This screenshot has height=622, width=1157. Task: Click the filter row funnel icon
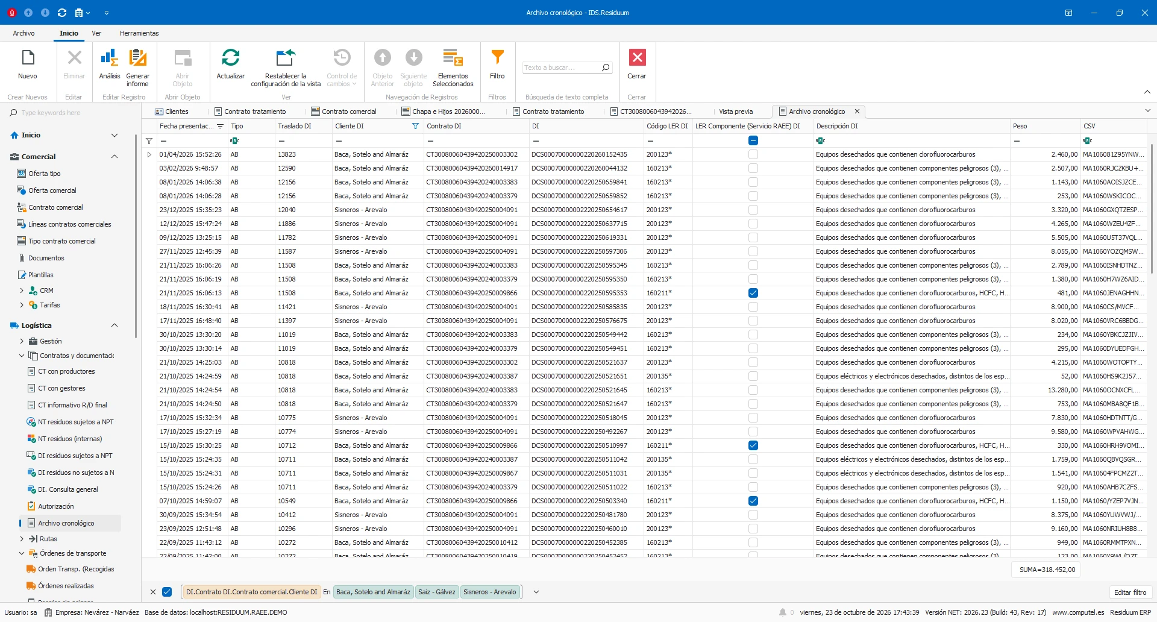[x=149, y=140]
